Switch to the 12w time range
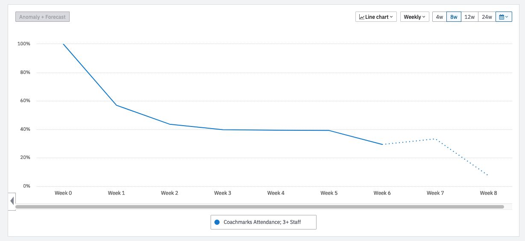This screenshot has width=525, height=241. point(469,17)
